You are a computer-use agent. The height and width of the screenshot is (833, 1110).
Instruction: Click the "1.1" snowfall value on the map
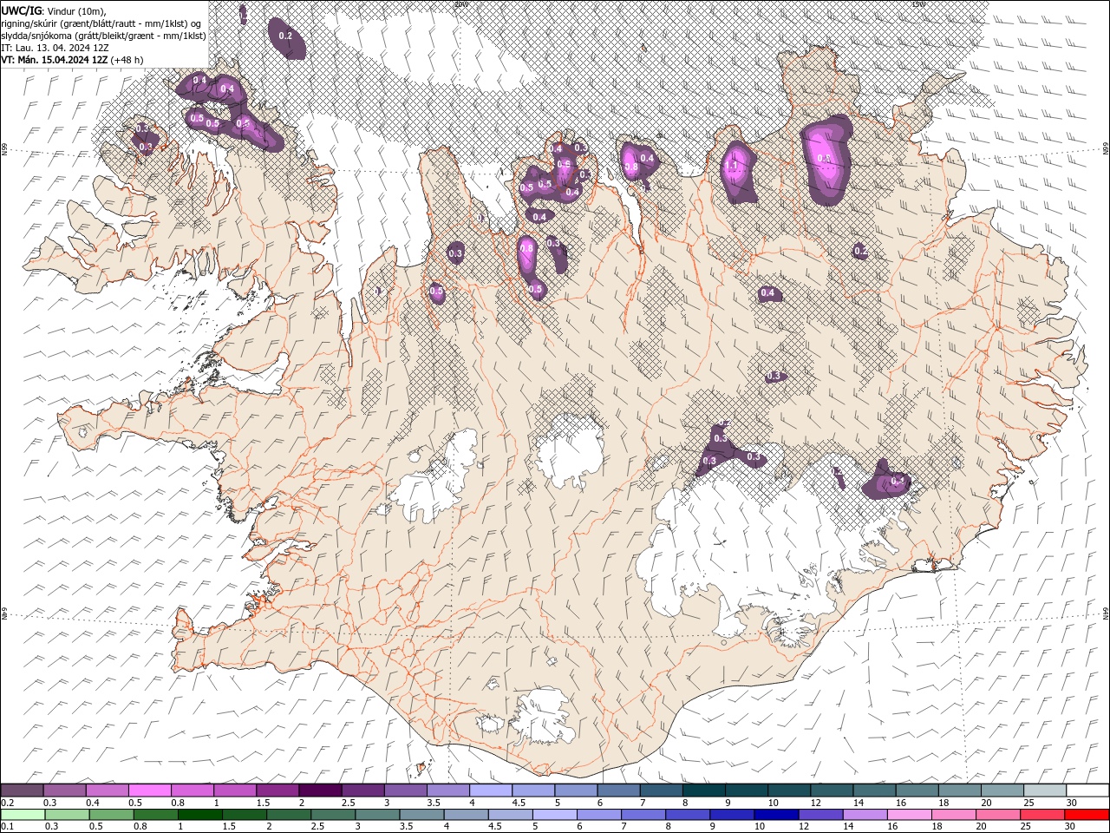pyautogui.click(x=731, y=166)
